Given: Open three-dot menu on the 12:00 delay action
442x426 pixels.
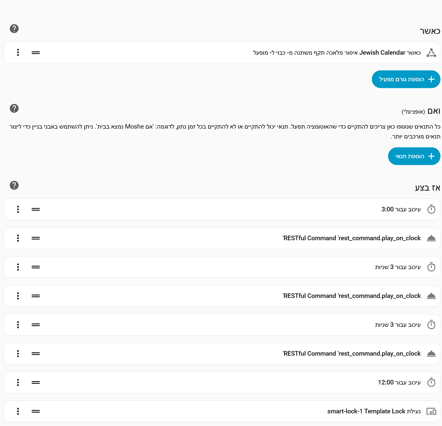Looking at the screenshot, I should pyautogui.click(x=18, y=382).
